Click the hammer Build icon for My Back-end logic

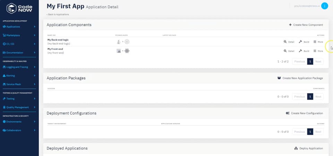pyautogui.click(x=300, y=42)
